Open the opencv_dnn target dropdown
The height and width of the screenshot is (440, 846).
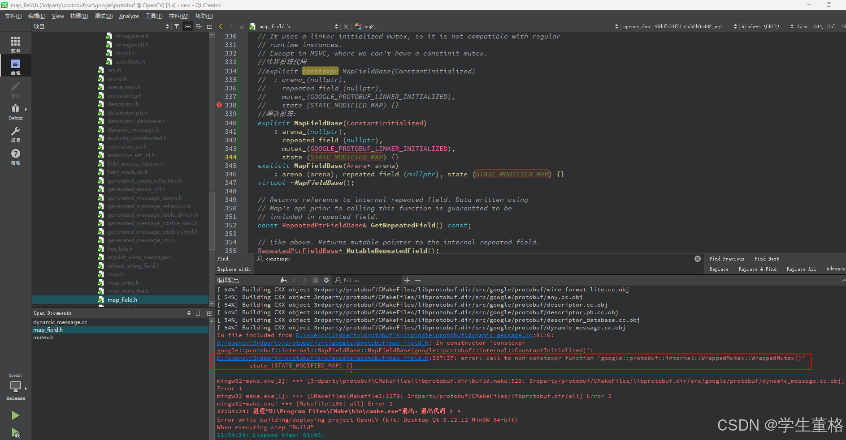tap(680, 26)
